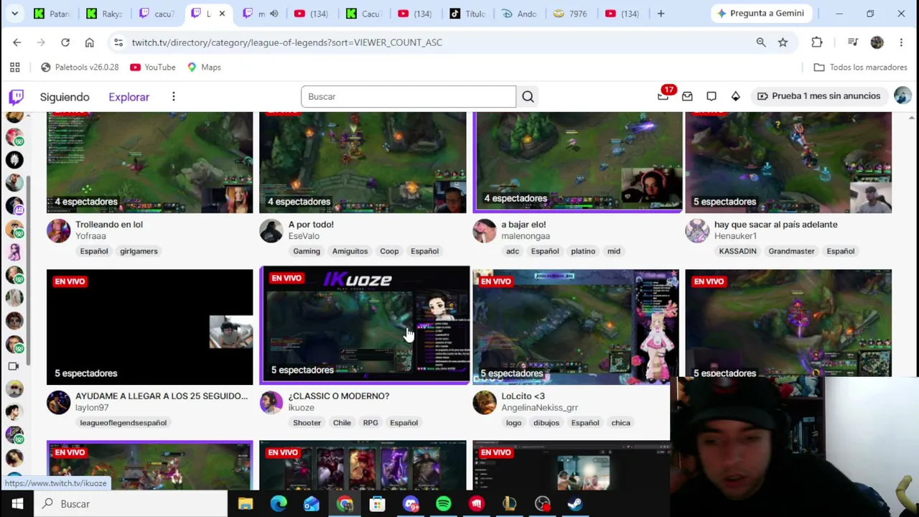Open the EseValo channel name link
The width and height of the screenshot is (919, 517).
pyautogui.click(x=304, y=236)
